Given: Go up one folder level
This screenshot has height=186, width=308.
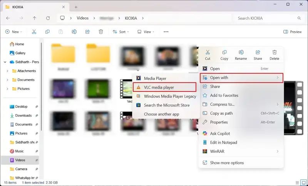Looking at the screenshot, I should (x=35, y=18).
